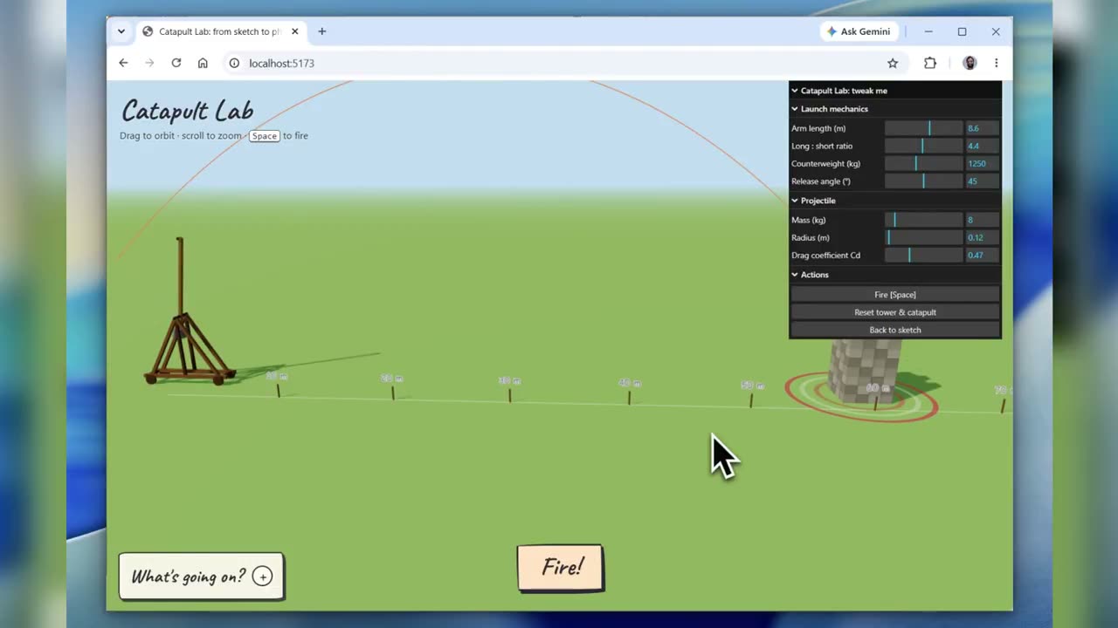Click the 'Fire [Space]' panel button
This screenshot has width=1118, height=628.
point(895,295)
